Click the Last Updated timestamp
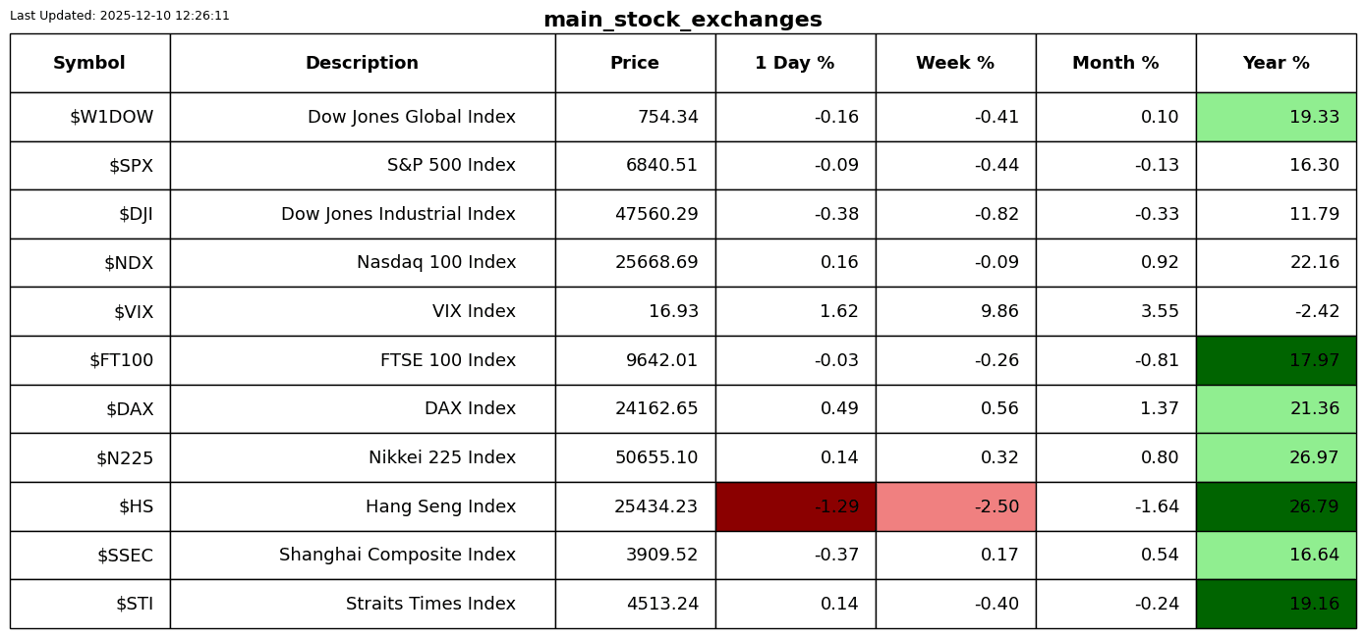1366x638 pixels. click(120, 16)
